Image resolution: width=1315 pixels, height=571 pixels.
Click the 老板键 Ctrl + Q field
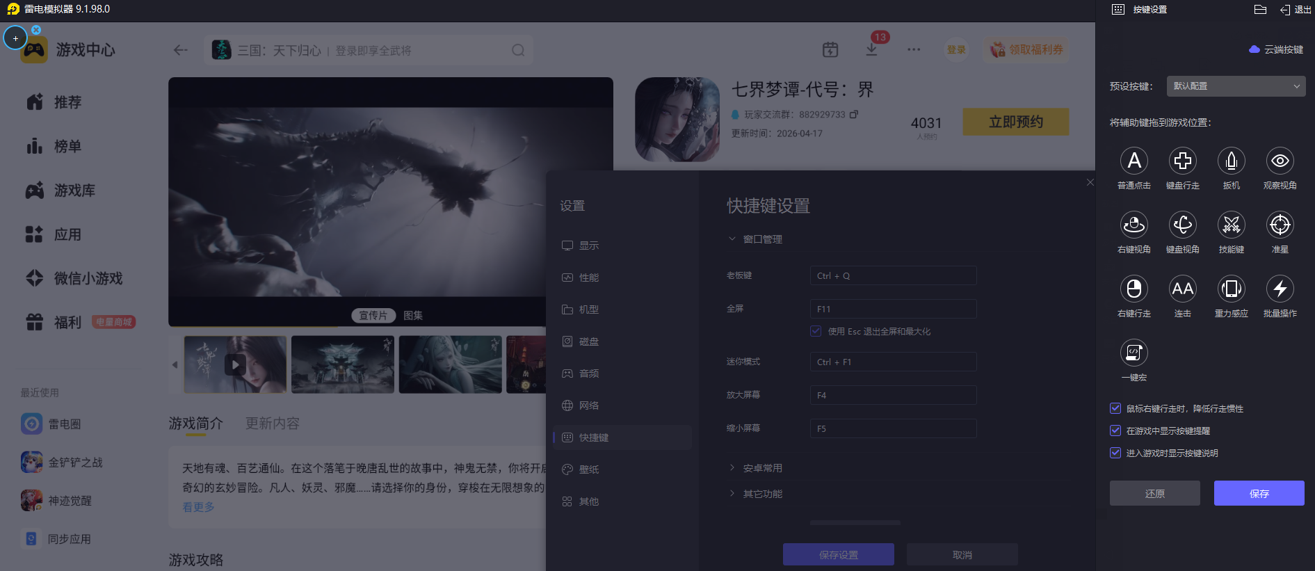click(x=893, y=276)
